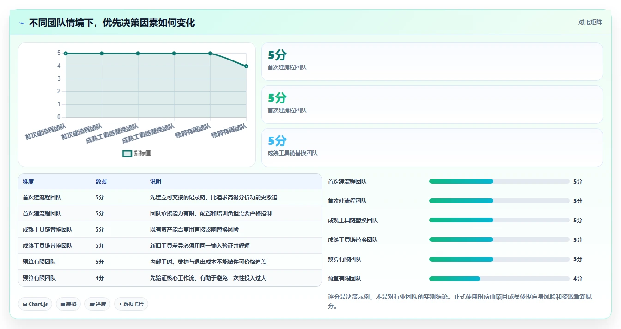This screenshot has height=329, width=621.
Task: Click the last chart point at value 4
Action: 246,66
